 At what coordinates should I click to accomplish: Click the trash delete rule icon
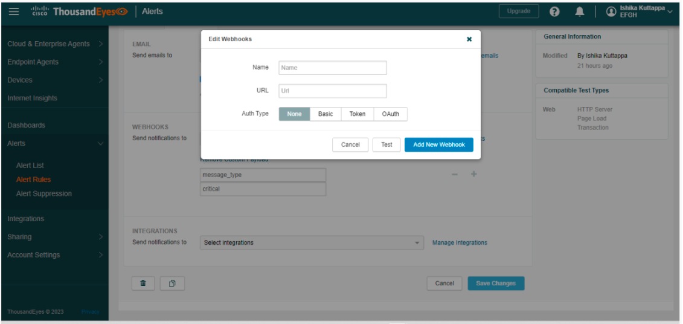(143, 283)
